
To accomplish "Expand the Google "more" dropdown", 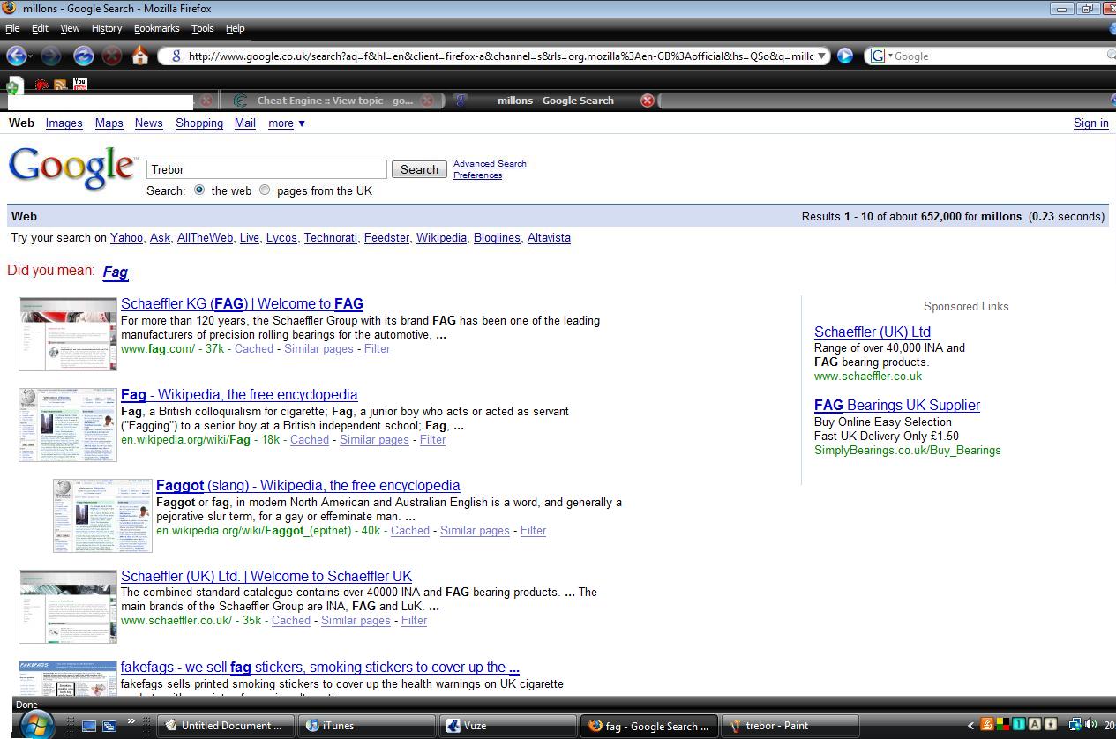I will (x=287, y=123).
